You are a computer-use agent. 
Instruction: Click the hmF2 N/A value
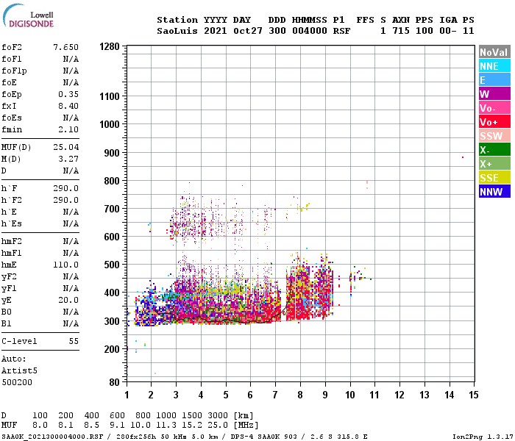[71, 242]
